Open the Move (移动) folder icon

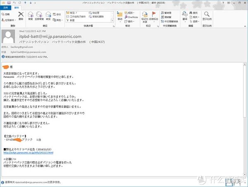click(x=120, y=16)
